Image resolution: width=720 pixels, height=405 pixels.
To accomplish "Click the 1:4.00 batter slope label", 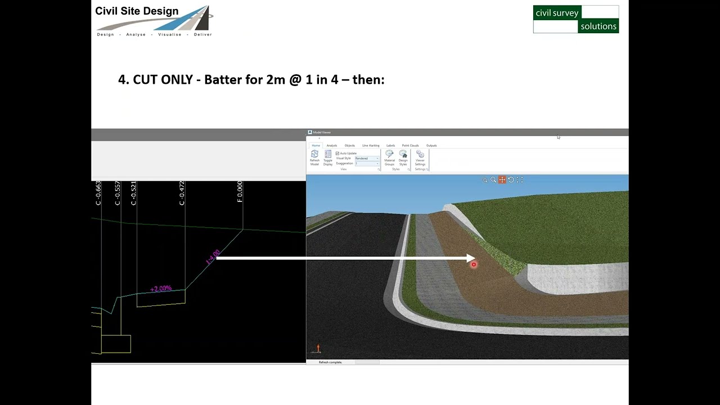I will coord(213,257).
